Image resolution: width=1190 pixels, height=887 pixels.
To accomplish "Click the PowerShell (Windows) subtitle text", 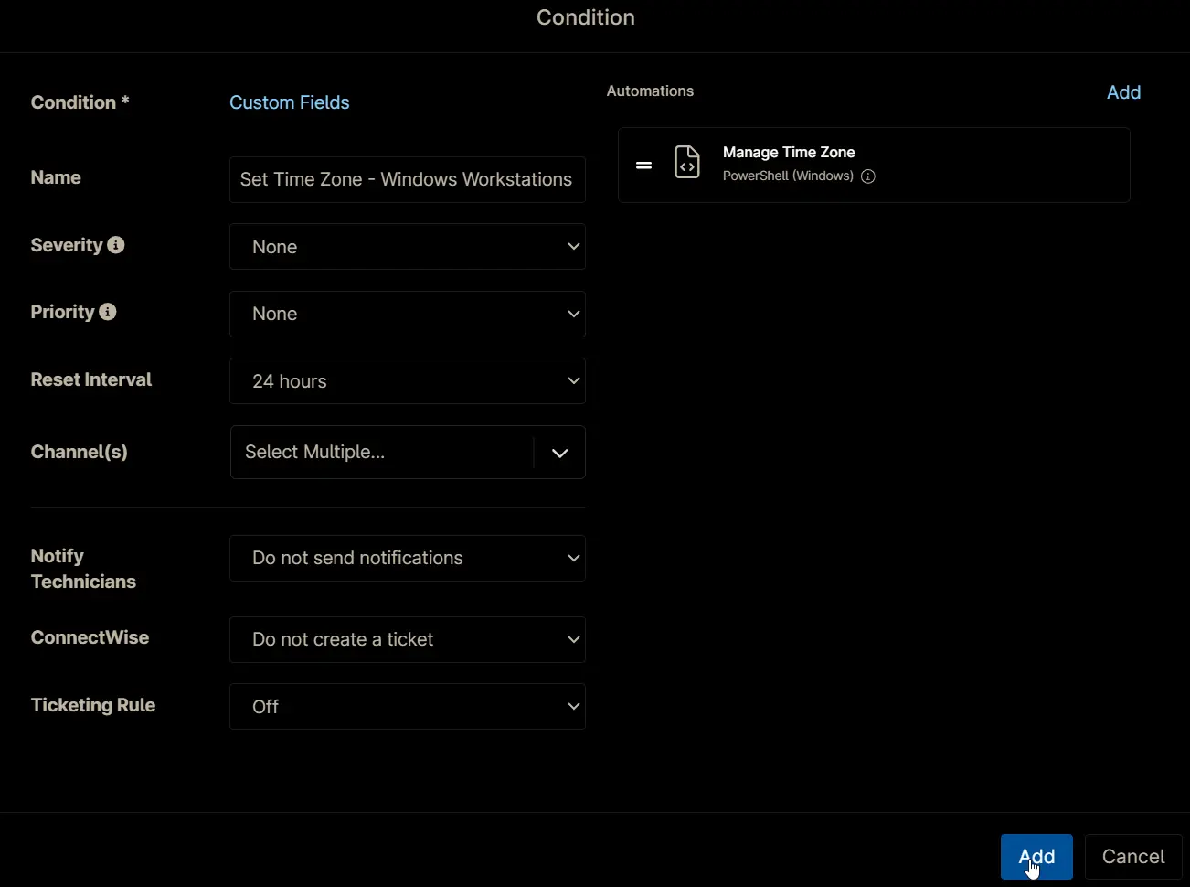I will pyautogui.click(x=788, y=176).
